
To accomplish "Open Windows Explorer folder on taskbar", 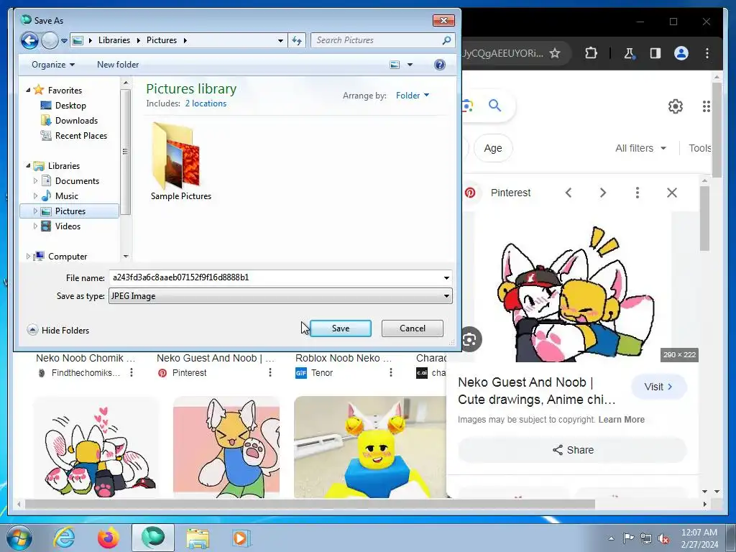I will tap(198, 538).
